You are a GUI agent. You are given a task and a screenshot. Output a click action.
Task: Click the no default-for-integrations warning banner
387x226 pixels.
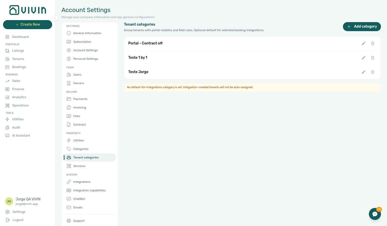tap(252, 87)
